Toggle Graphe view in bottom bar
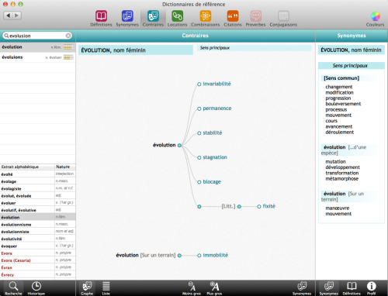The width and height of the screenshot is (388, 296). point(87,287)
